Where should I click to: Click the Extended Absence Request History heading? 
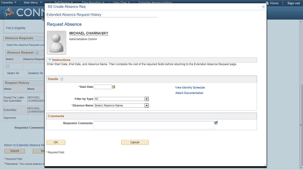click(x=74, y=15)
